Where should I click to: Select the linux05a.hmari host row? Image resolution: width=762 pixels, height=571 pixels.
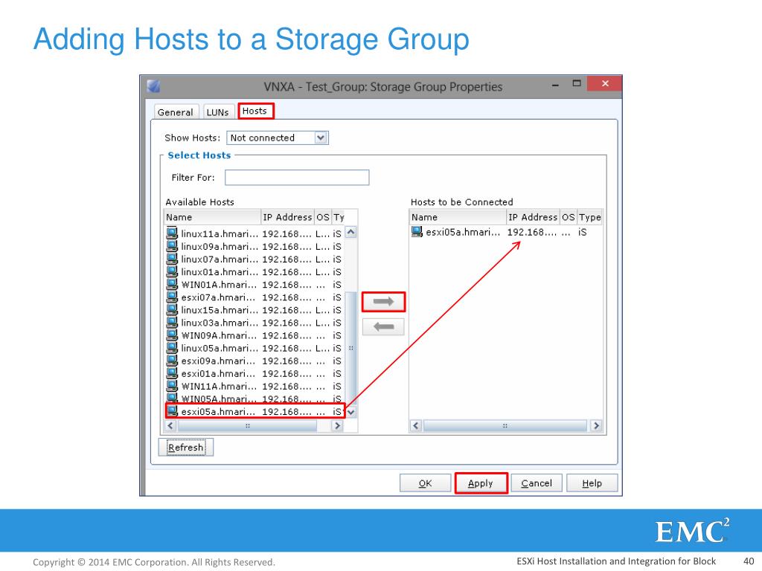254,348
